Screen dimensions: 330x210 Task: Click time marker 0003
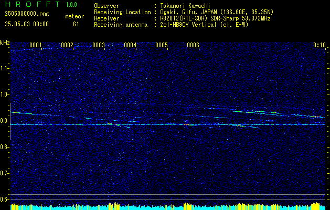[x=99, y=45]
